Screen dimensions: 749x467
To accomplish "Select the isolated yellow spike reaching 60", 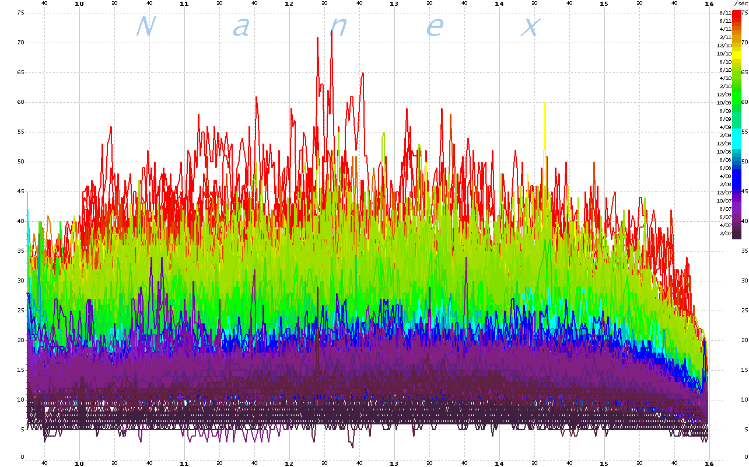I will coord(544,105).
